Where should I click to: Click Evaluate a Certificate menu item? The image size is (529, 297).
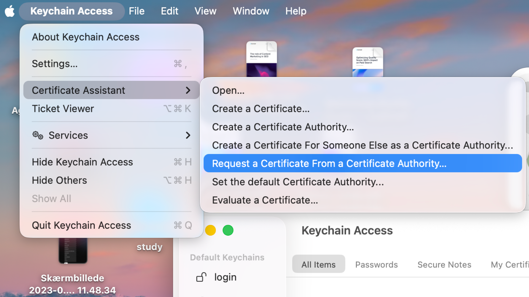pos(265,200)
